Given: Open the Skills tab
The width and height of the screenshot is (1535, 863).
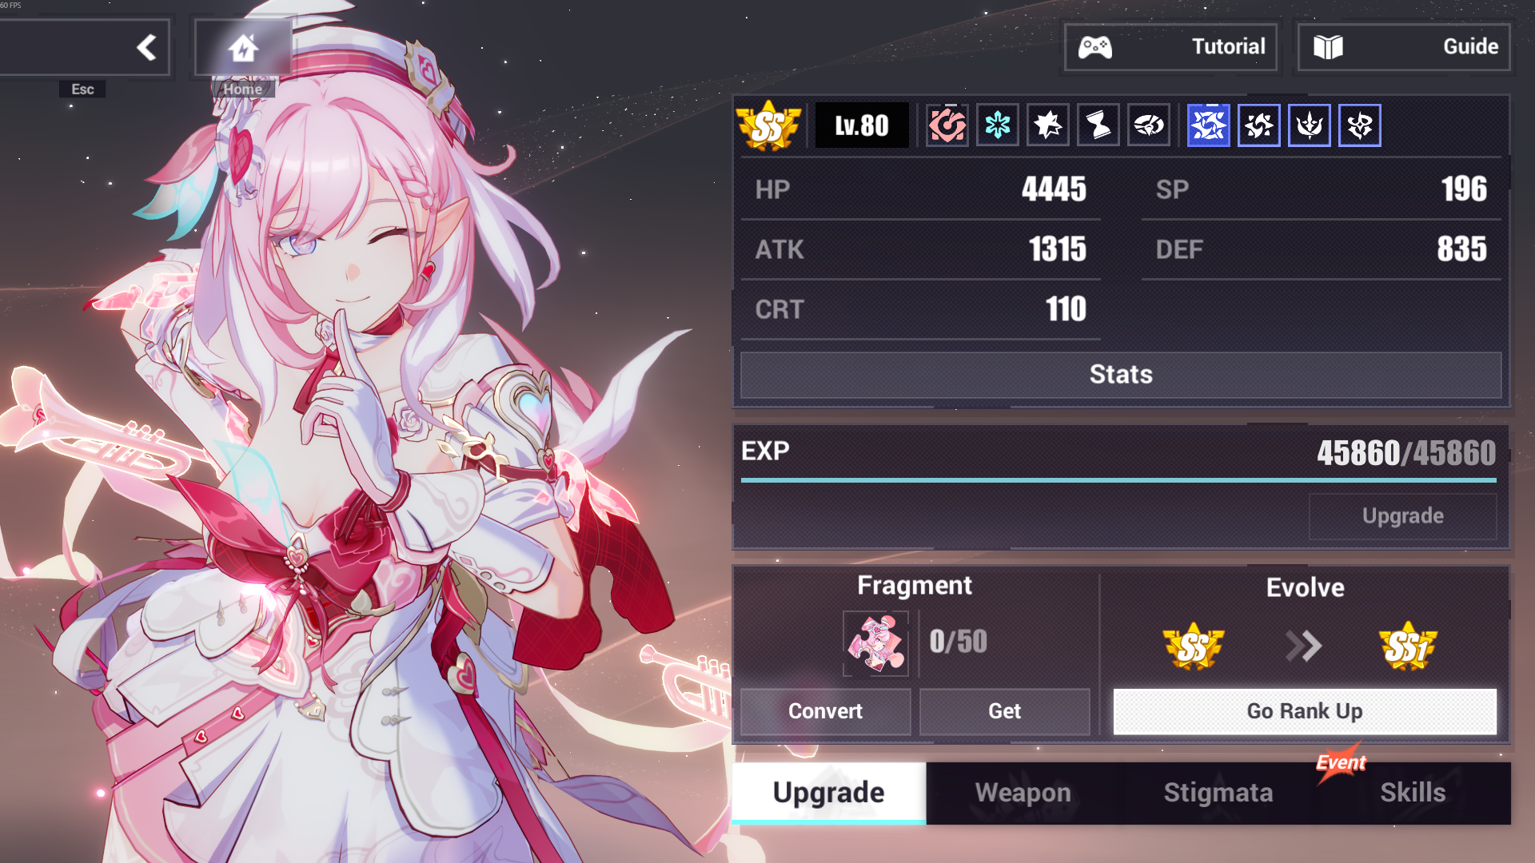Looking at the screenshot, I should coord(1413,793).
